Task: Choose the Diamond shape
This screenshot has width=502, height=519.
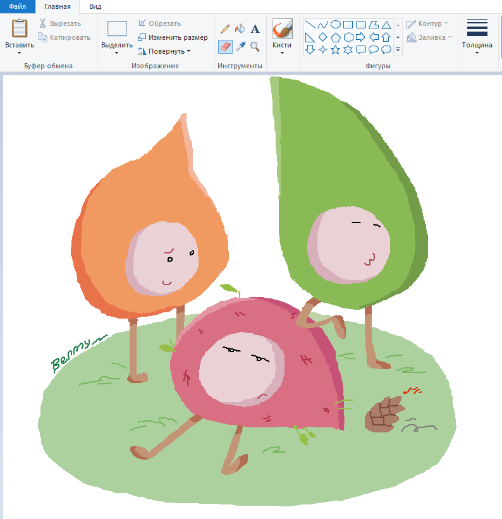Action: point(322,37)
